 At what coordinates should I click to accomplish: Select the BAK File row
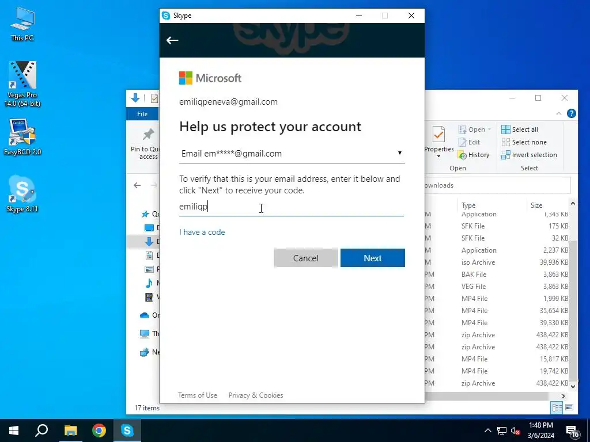497,275
